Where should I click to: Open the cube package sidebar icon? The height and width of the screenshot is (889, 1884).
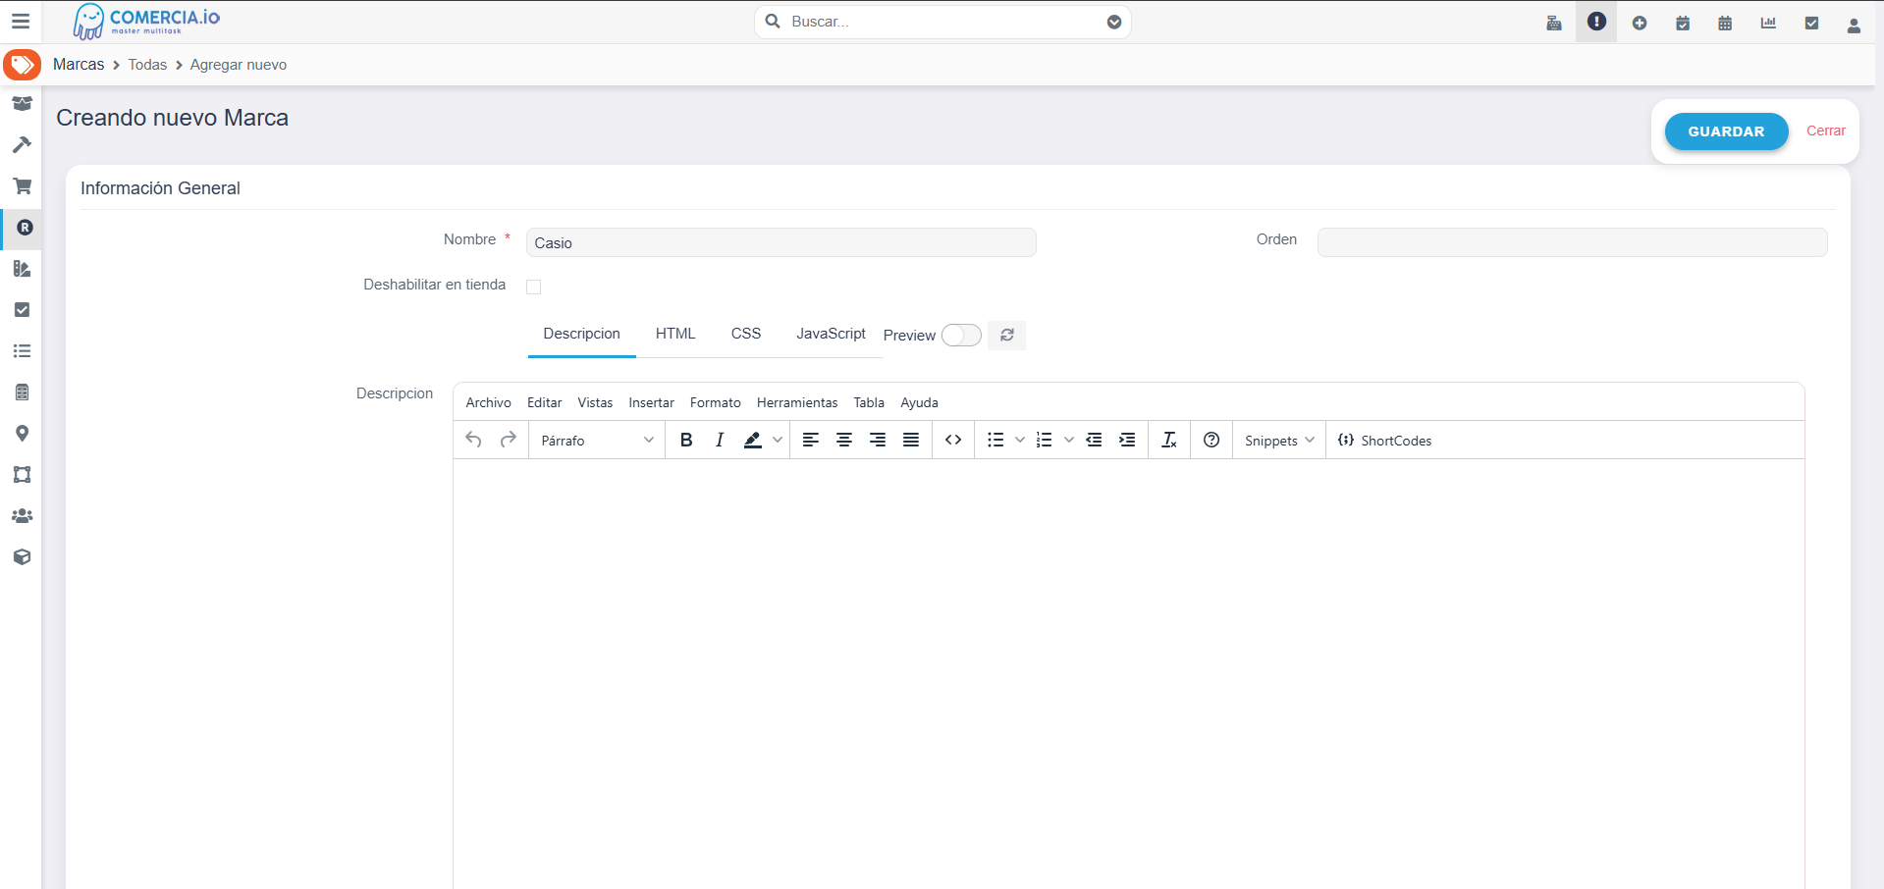22,556
